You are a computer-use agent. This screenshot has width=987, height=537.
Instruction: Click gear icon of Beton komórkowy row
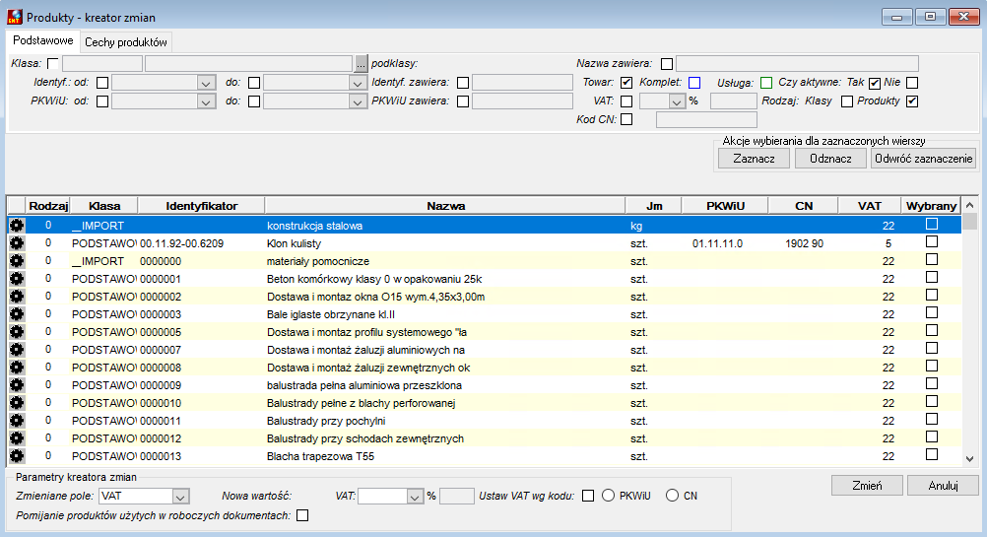pos(17,278)
